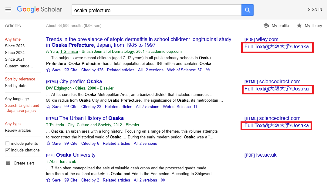327x190 pixels.
Task: Open My library link
Action: pos(313,25)
